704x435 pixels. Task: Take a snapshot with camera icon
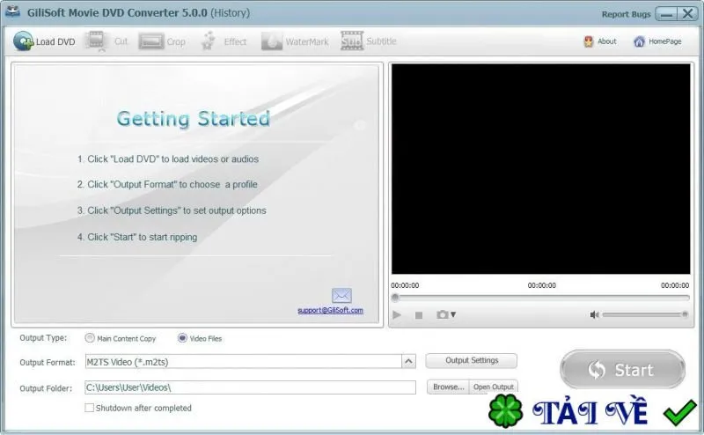pyautogui.click(x=443, y=314)
